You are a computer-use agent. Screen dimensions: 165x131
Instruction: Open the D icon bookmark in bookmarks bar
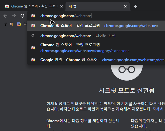[x=19, y=24]
